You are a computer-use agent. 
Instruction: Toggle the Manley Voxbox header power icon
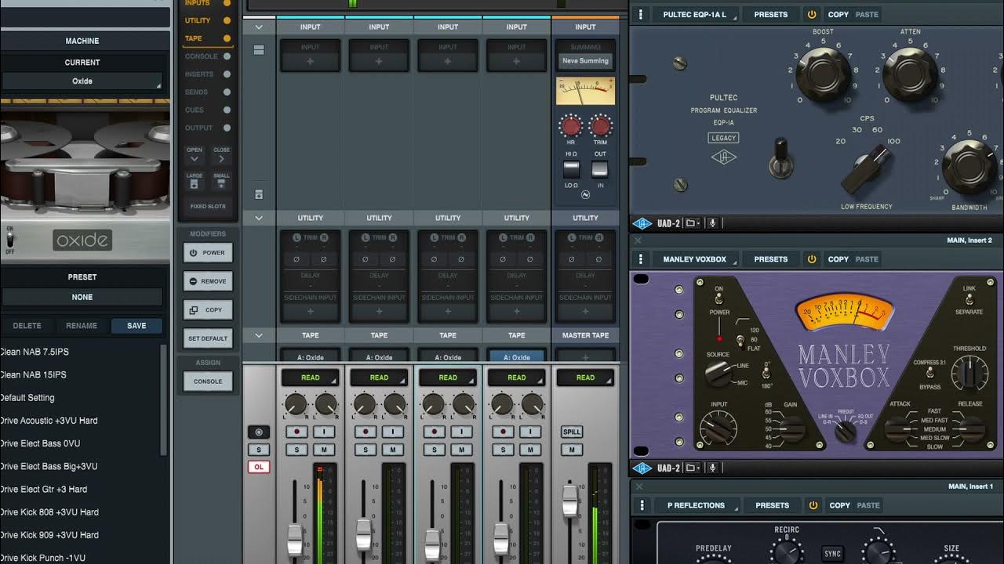[x=812, y=258]
